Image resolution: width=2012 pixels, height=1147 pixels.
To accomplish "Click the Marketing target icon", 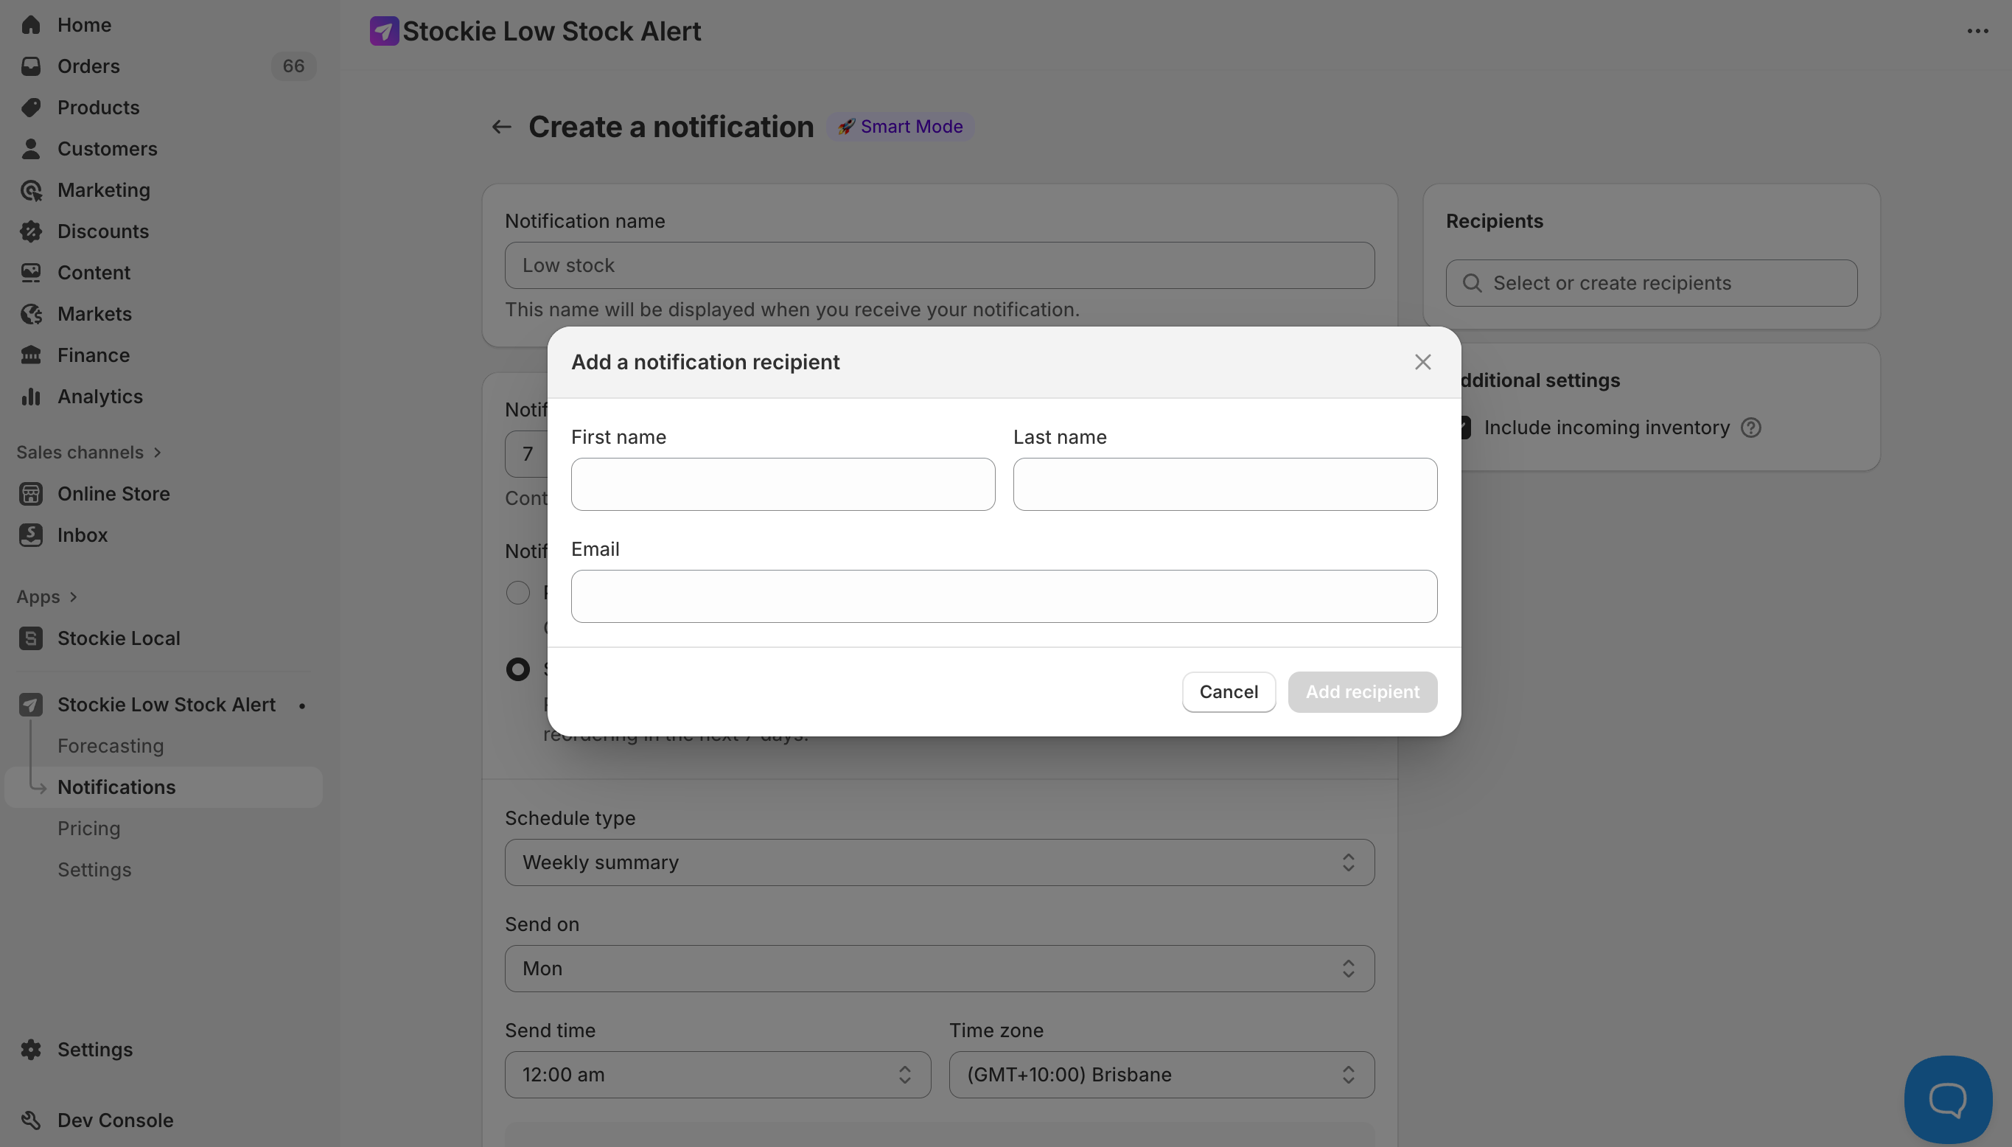I will [x=31, y=190].
